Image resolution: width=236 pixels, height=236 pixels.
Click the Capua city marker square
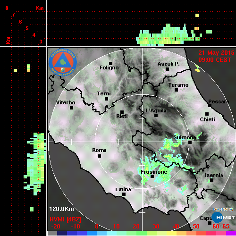(210, 223)
